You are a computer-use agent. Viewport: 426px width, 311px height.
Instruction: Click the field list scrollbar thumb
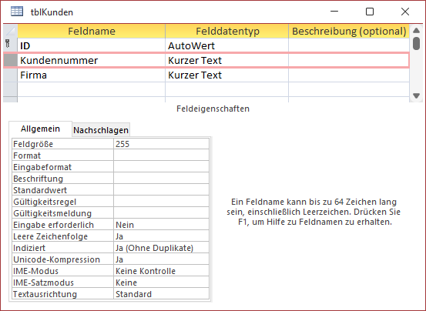[x=416, y=43]
